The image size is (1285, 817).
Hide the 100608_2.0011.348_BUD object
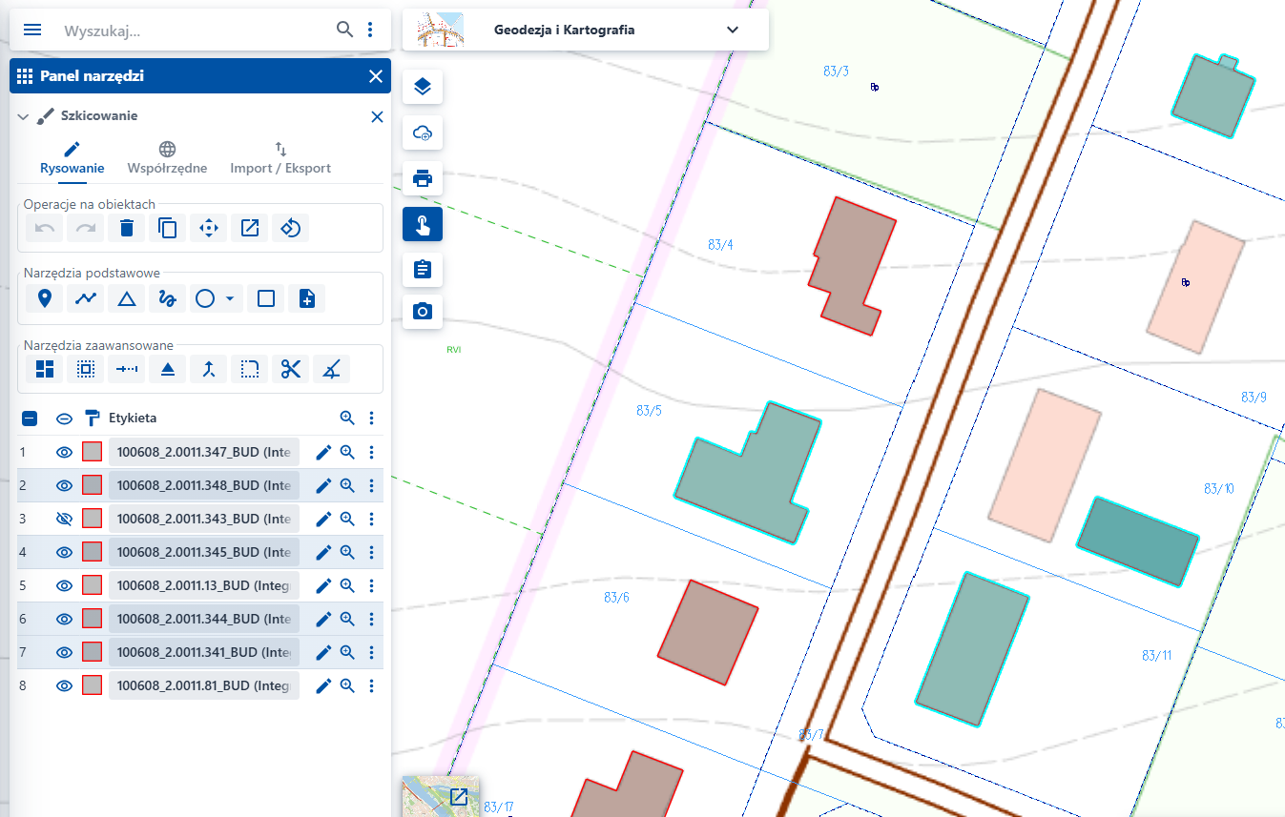(64, 485)
